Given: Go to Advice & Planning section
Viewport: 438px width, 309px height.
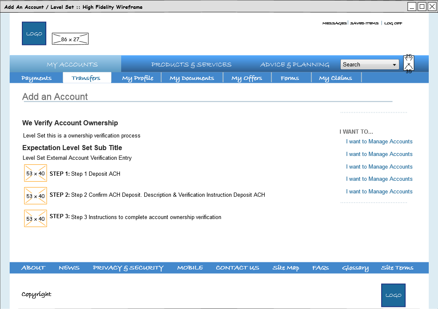Looking at the screenshot, I should (295, 64).
